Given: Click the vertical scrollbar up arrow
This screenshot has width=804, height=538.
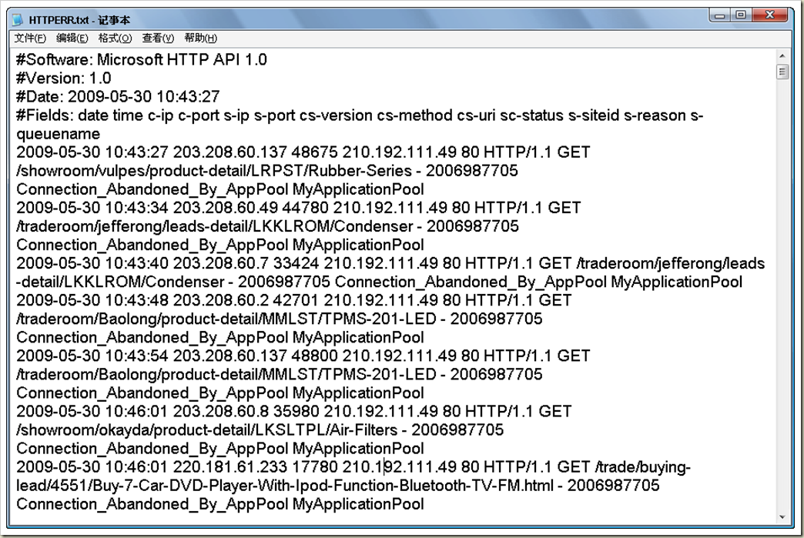Looking at the screenshot, I should click(782, 55).
